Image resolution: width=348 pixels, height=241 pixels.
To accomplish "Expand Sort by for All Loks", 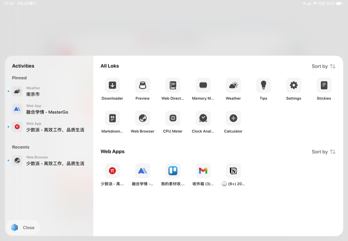I will click(x=324, y=66).
